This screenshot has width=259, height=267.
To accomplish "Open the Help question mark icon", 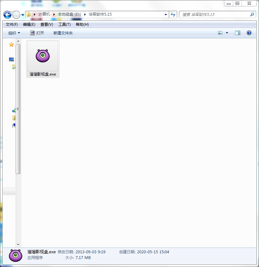I will click(249, 33).
